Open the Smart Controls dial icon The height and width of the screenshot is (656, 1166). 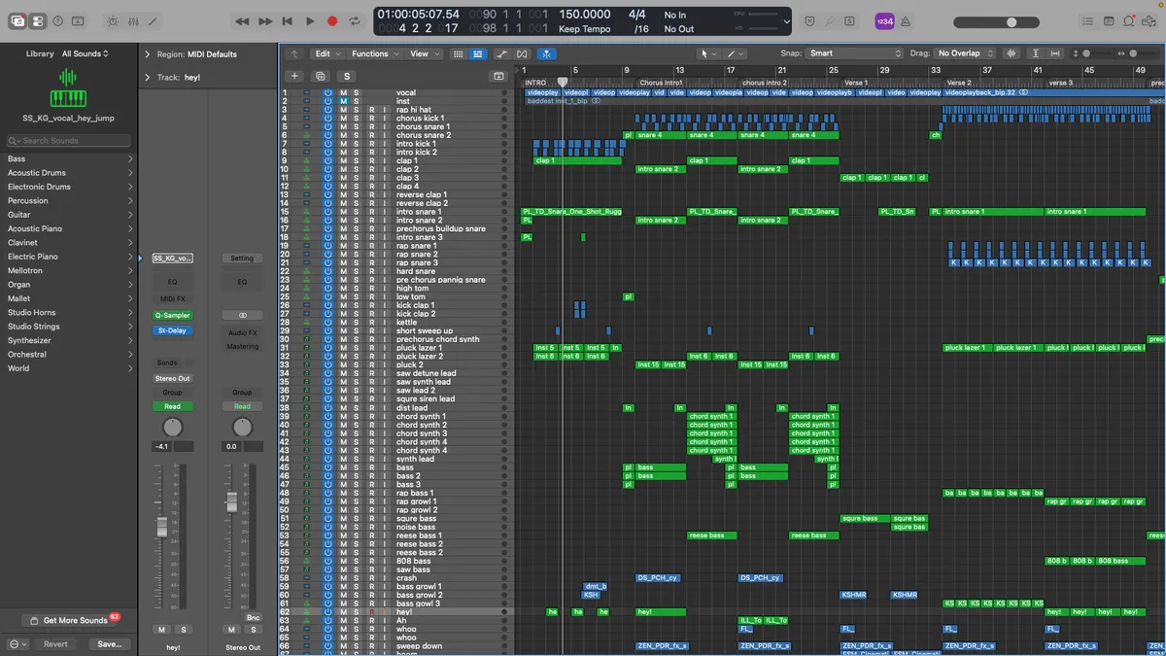[113, 21]
